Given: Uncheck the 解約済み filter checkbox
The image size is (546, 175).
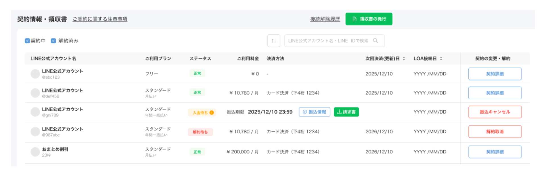Looking at the screenshot, I should 53,41.
